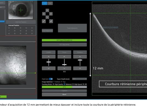Click the right arrow in the directional pad
The height and width of the screenshot is (106, 147).
51,14
